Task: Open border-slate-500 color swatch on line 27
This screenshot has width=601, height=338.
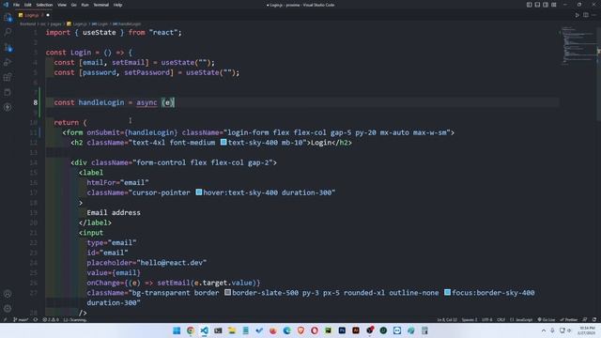Action: click(x=227, y=292)
